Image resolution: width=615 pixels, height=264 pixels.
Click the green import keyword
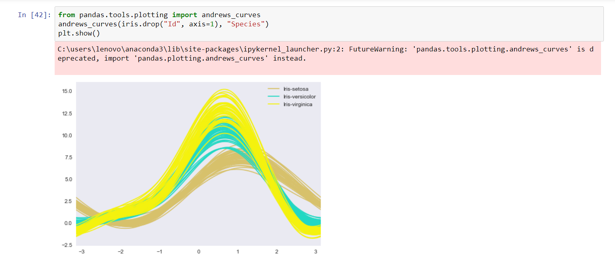[185, 15]
